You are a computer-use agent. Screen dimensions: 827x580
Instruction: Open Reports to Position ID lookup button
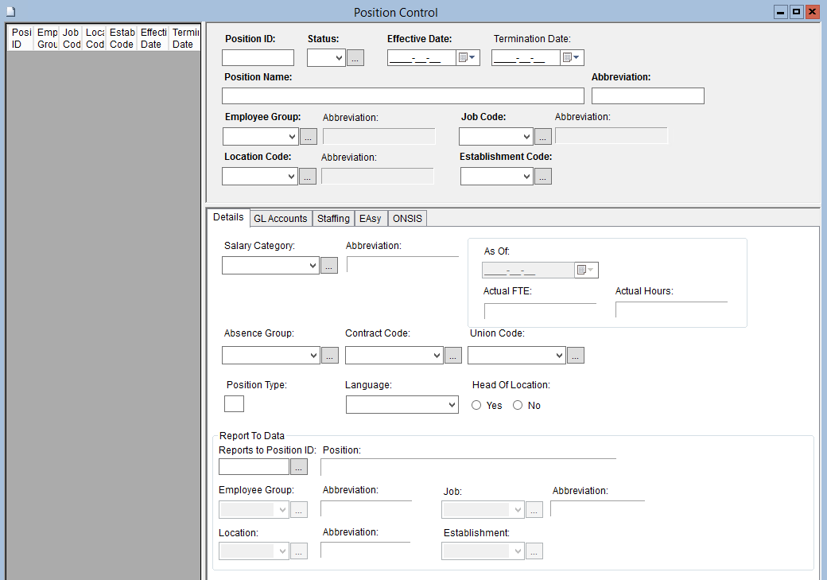[299, 467]
